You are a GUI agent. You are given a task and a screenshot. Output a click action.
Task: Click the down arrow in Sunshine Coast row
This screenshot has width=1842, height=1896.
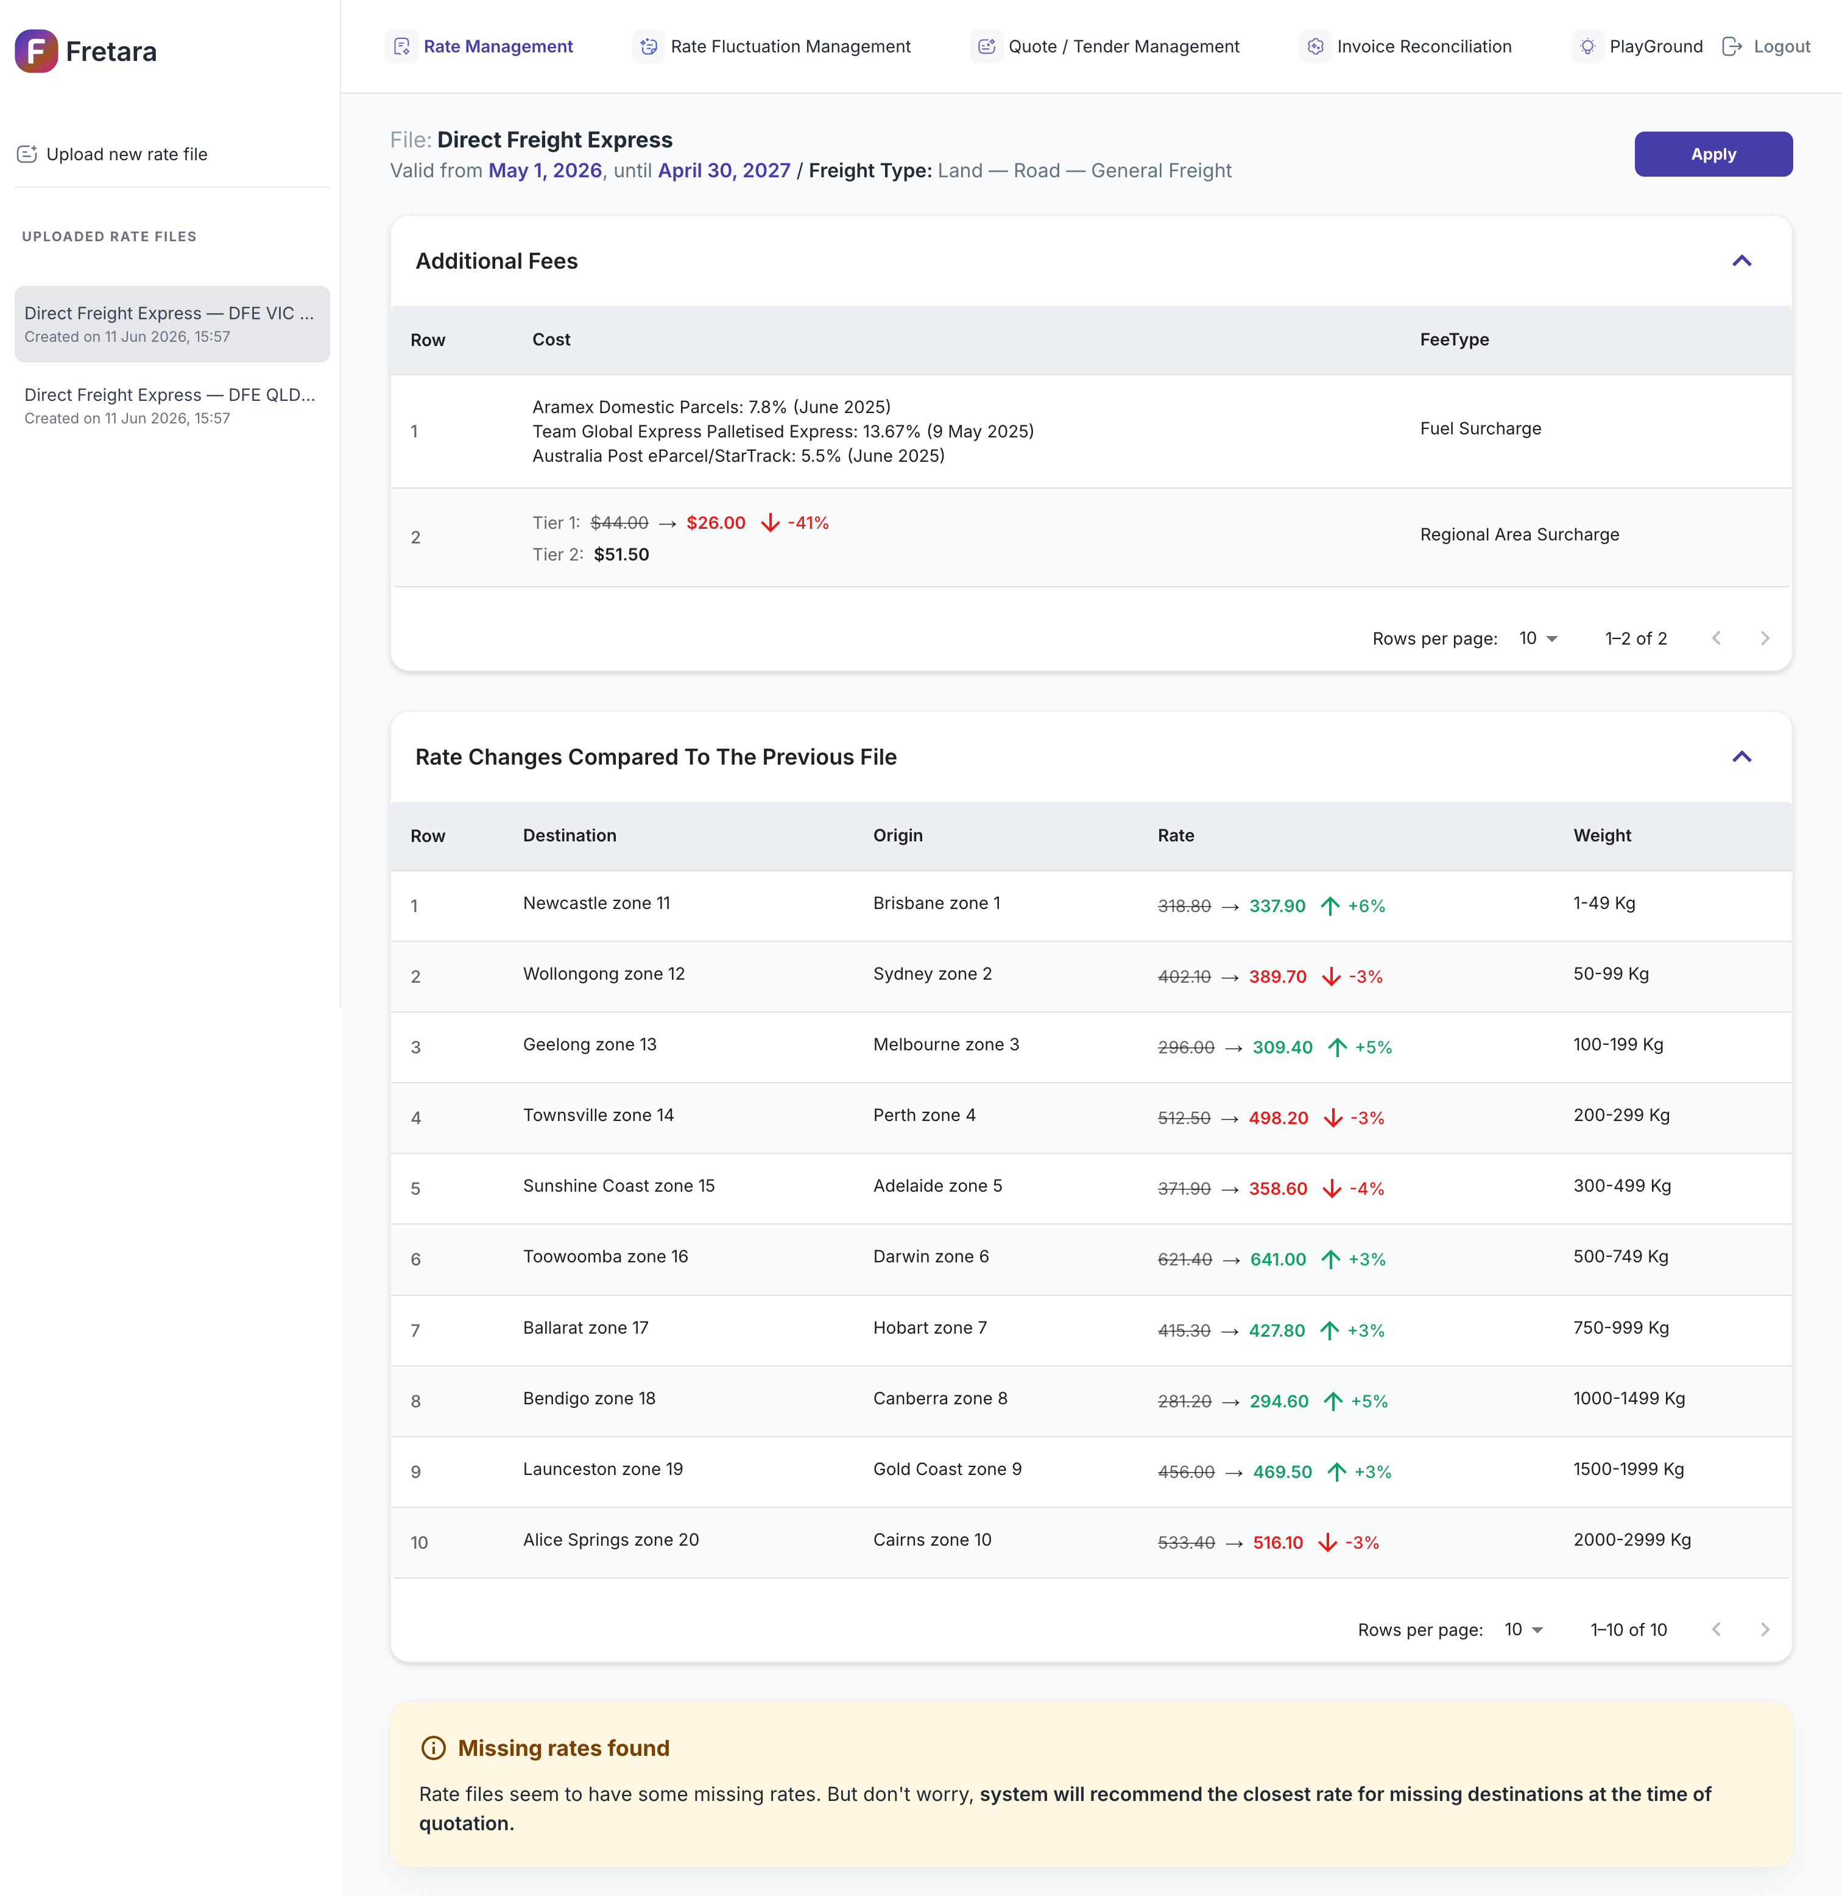(x=1331, y=1189)
